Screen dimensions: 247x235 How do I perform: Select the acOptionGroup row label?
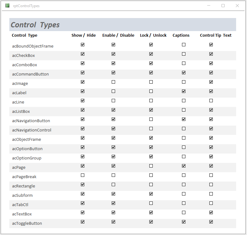pyautogui.click(x=27, y=158)
